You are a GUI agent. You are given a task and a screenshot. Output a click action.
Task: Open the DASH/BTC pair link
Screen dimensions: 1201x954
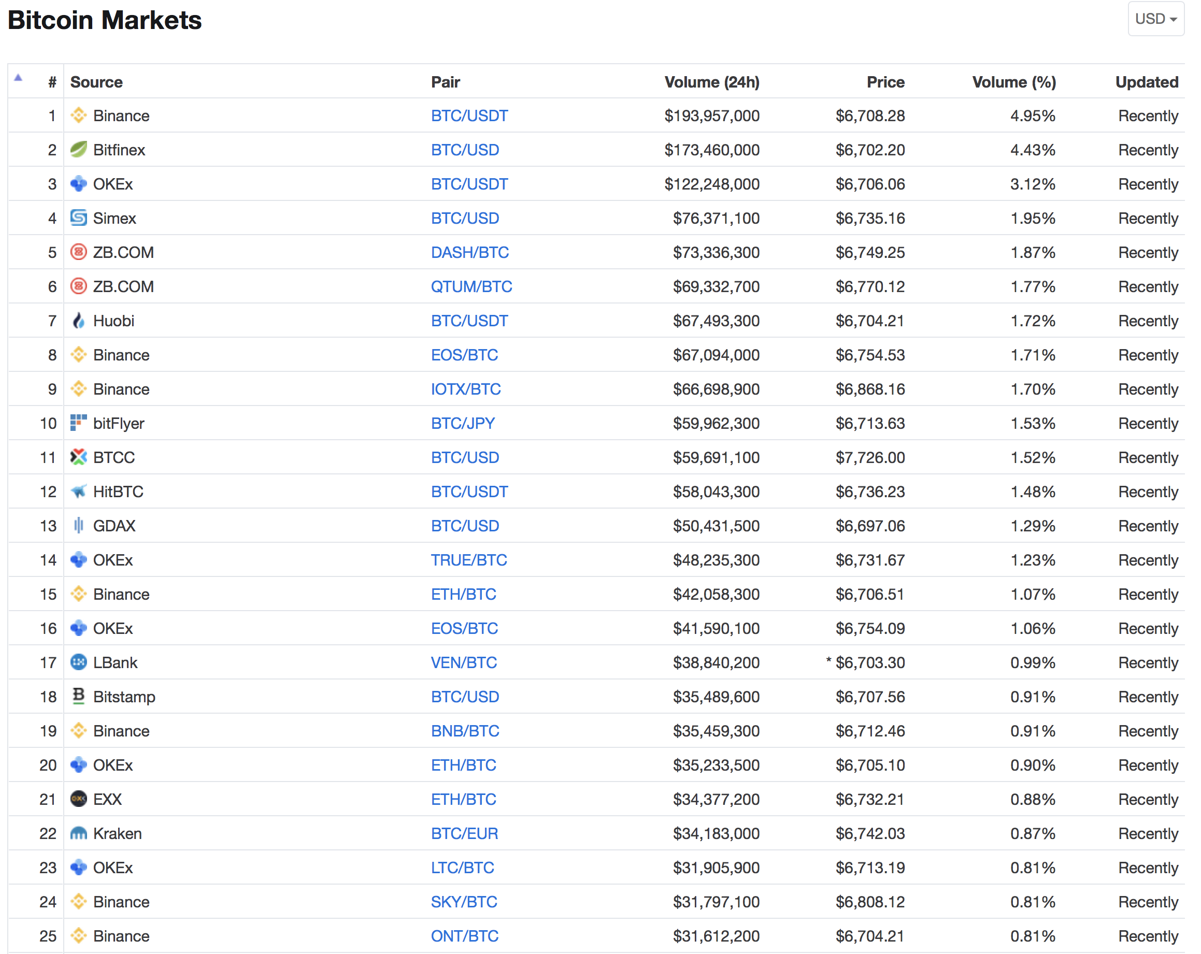469,252
